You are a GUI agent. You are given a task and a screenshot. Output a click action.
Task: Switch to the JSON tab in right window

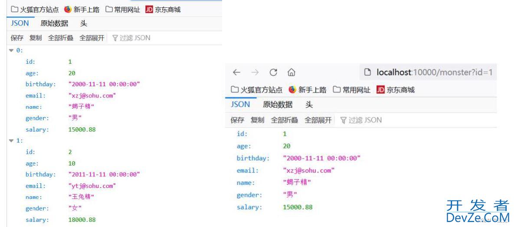(x=240, y=104)
